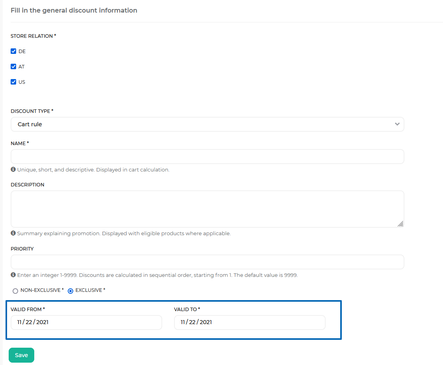The width and height of the screenshot is (443, 365).
Task: Open the Valid From date field
Action: point(86,323)
